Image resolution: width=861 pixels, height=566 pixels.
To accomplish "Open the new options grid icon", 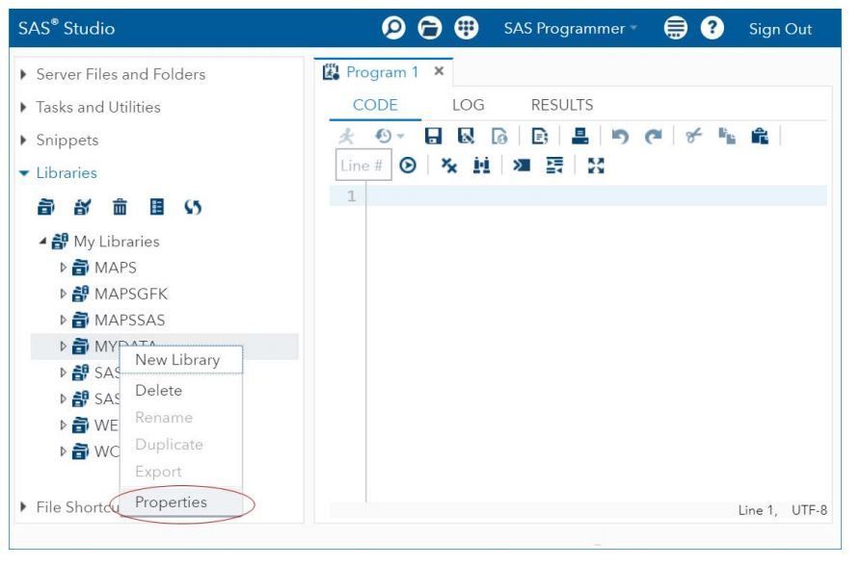I will pos(466,28).
